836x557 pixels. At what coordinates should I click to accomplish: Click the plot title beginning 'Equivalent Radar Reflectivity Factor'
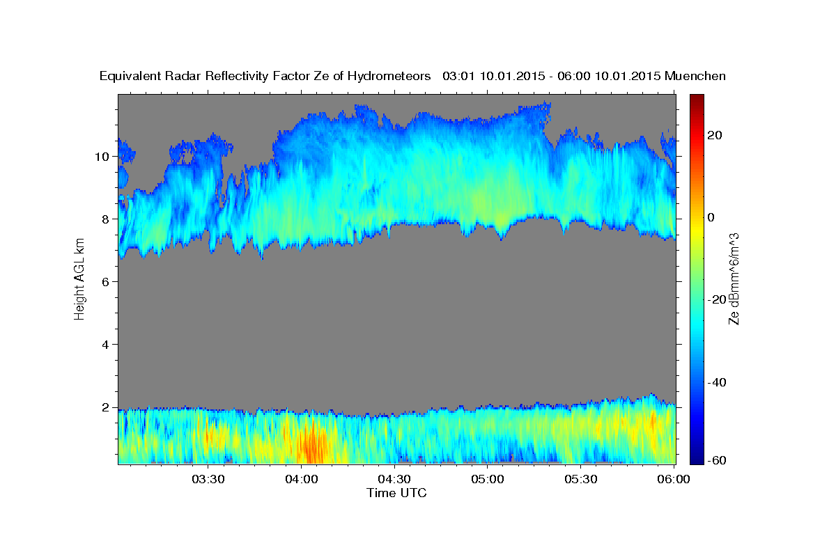coord(412,76)
